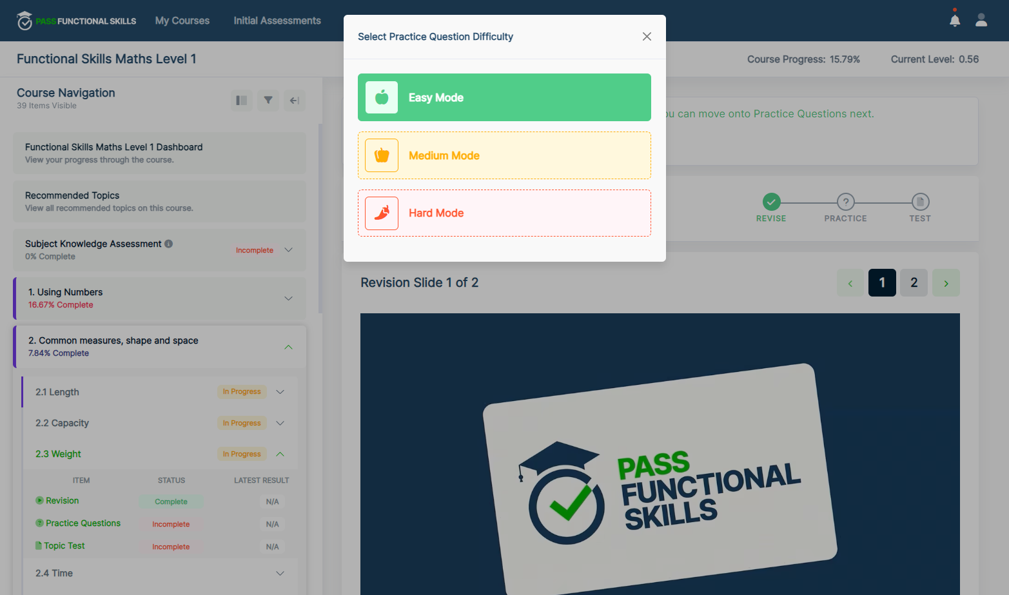Click Course Progress: 15.79% text
Viewport: 1009px width, 595px height.
click(803, 59)
